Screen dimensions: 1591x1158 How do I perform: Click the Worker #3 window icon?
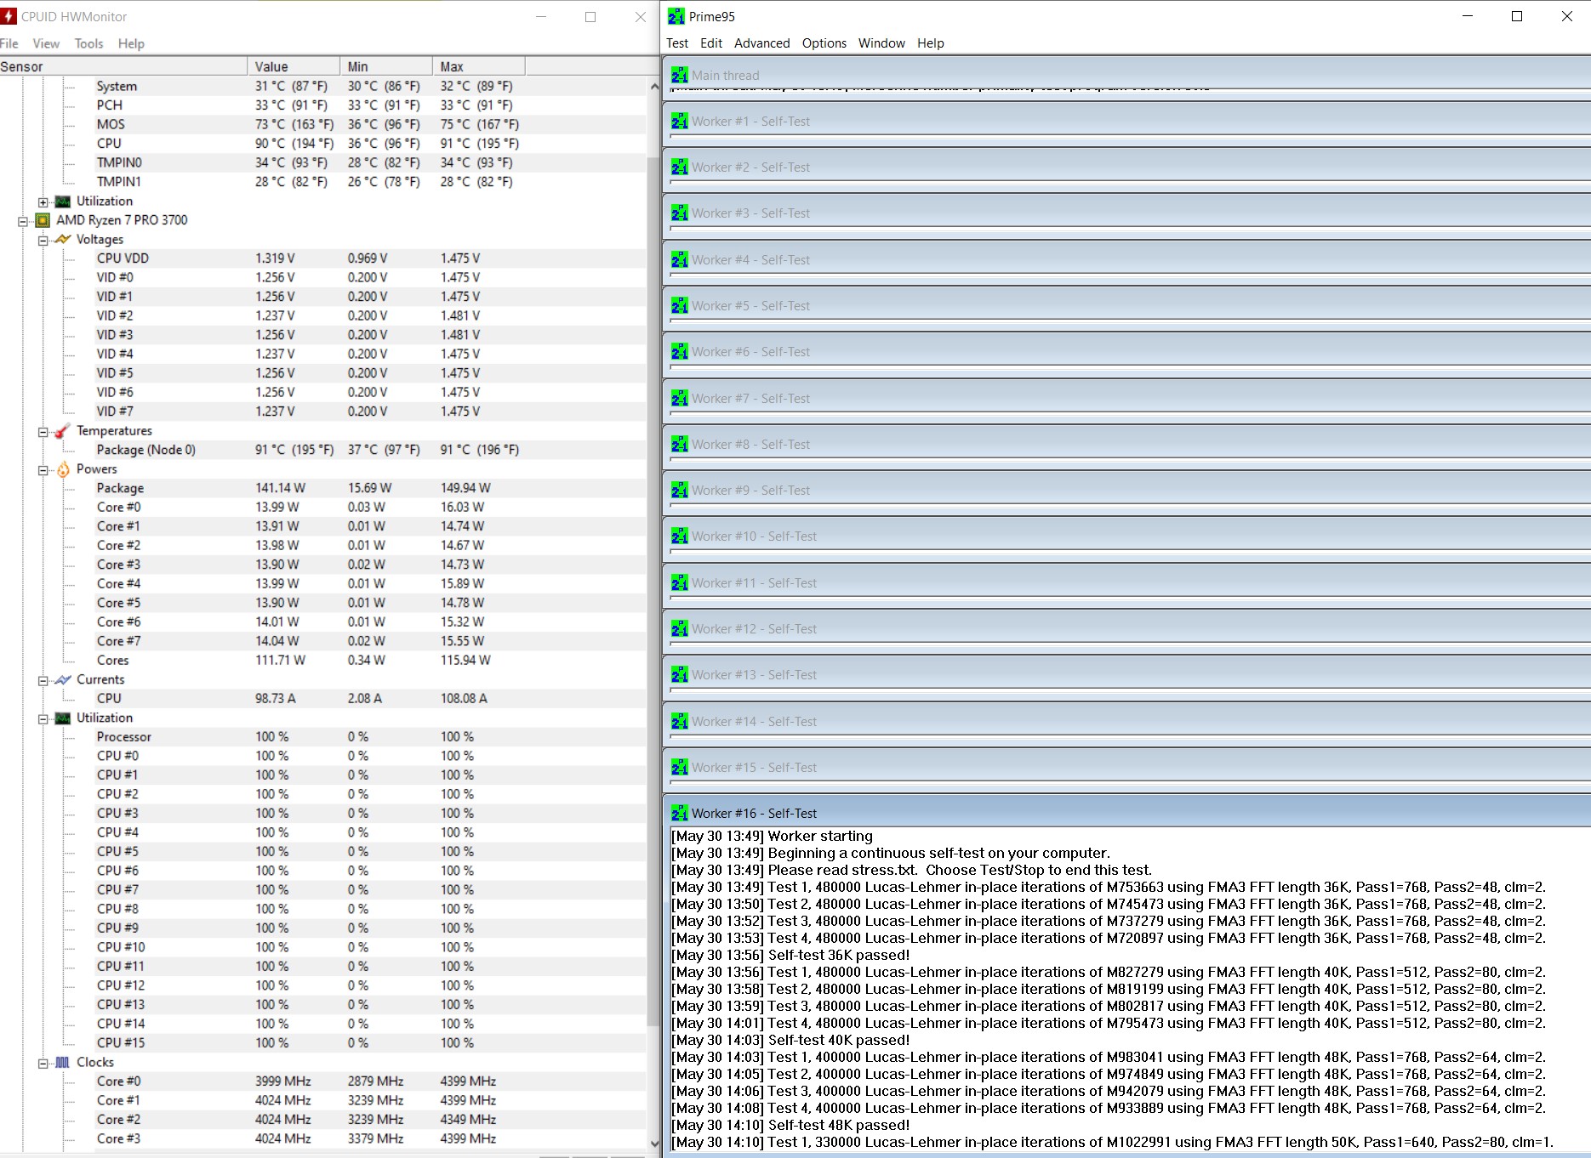click(x=679, y=213)
